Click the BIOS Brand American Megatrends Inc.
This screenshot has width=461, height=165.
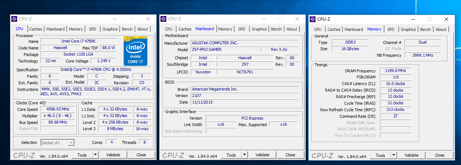(x=244, y=89)
